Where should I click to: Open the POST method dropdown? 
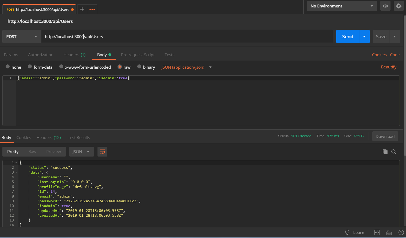click(x=22, y=36)
